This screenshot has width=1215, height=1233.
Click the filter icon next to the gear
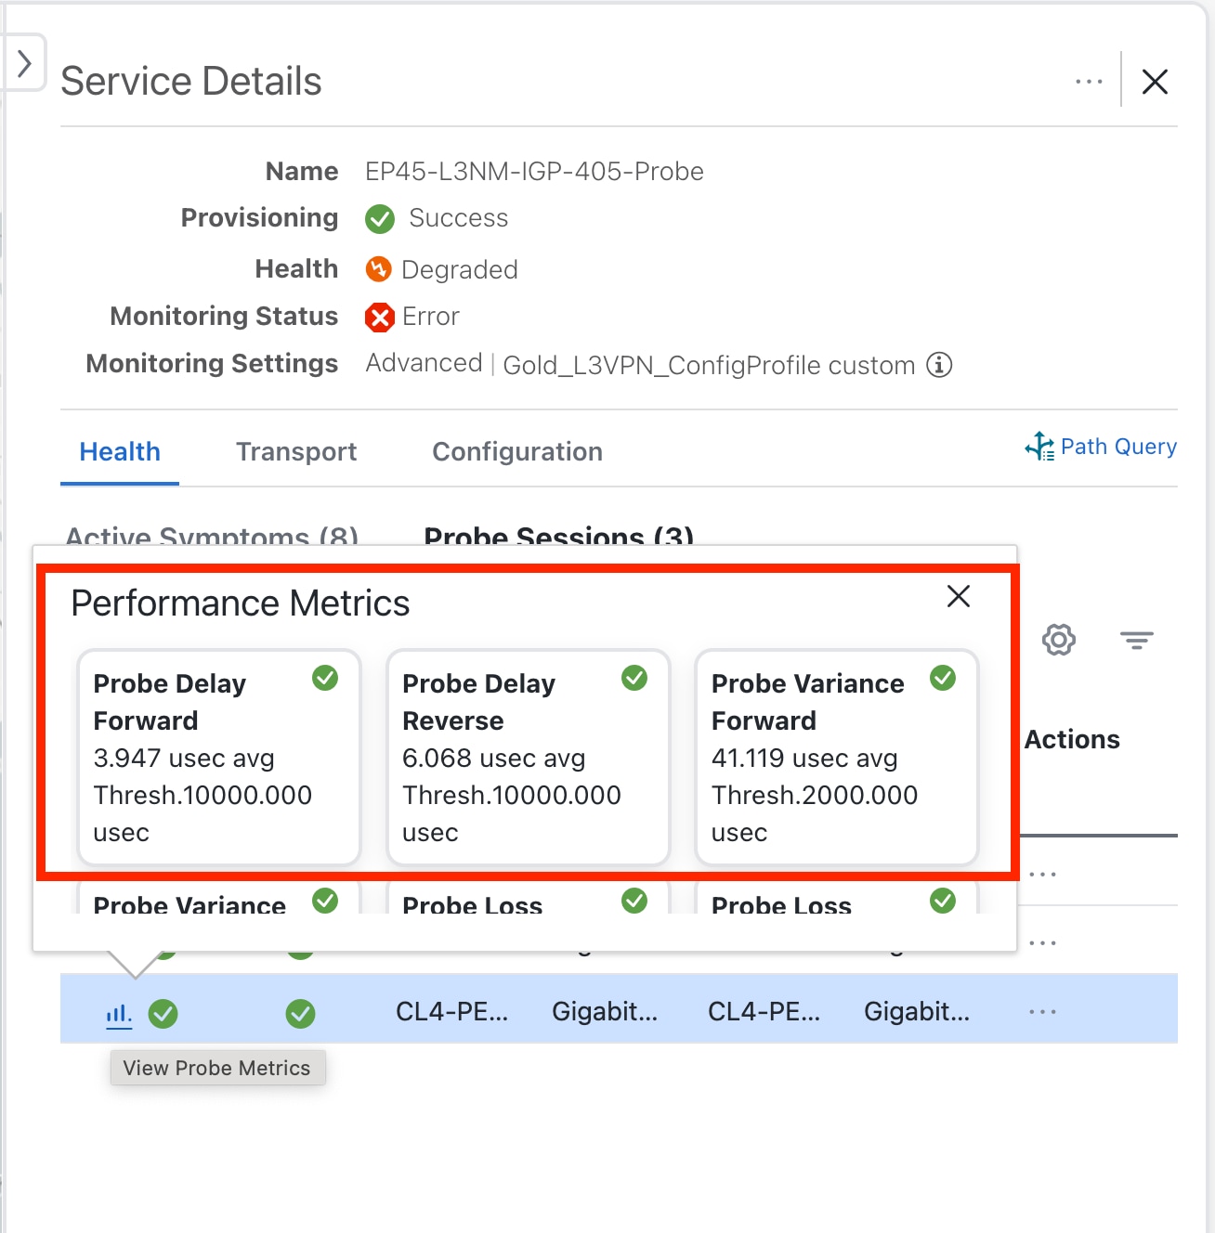[1137, 640]
